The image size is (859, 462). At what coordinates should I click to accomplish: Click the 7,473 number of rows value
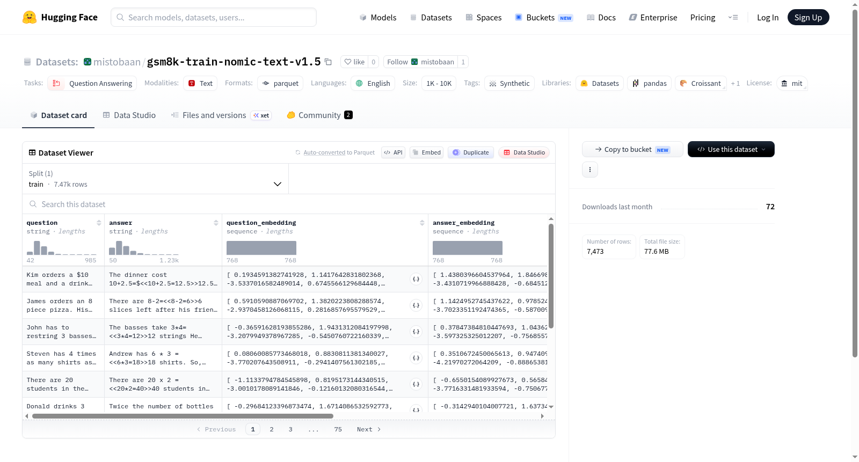595,252
